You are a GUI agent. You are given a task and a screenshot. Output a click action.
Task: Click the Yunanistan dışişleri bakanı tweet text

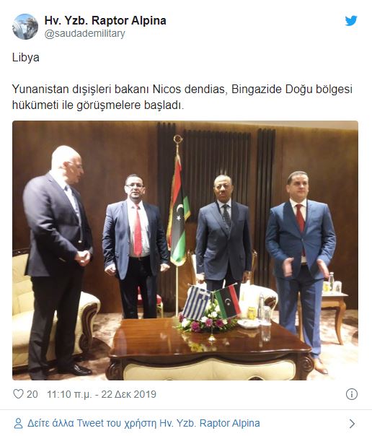click(x=182, y=97)
